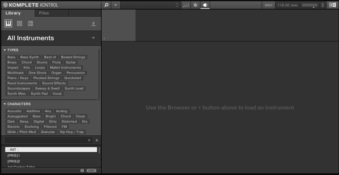Open the Perform panel notes icon

pos(186,5)
